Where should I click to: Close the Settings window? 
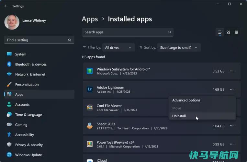click(x=241, y=4)
